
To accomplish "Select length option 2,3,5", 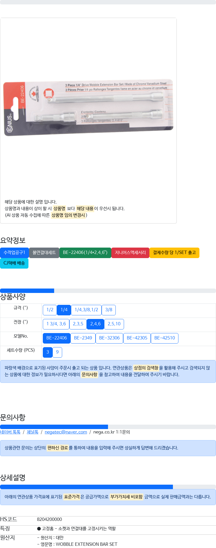I will [x=78, y=324].
